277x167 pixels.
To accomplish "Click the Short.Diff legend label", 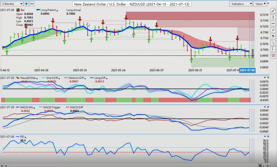I will [x=52, y=78].
